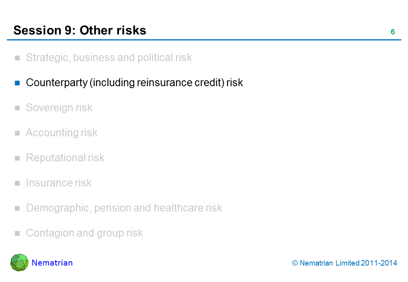Click the 'Reputational risk' text
408x282 pixels.
(65, 158)
